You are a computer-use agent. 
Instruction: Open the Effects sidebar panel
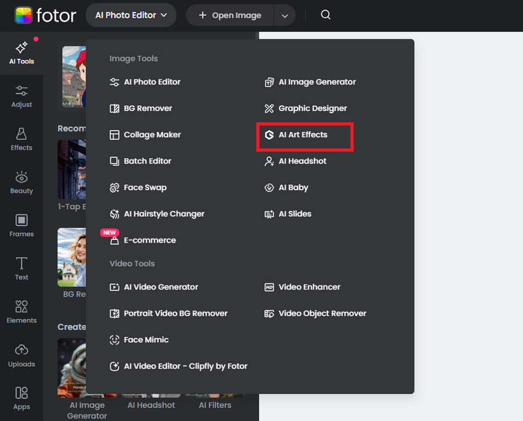22,139
